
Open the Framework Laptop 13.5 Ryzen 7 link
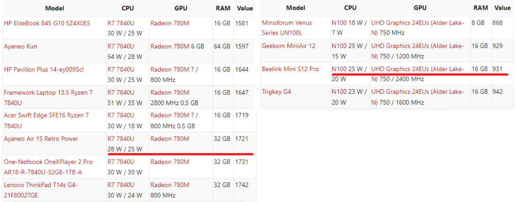tap(48, 97)
